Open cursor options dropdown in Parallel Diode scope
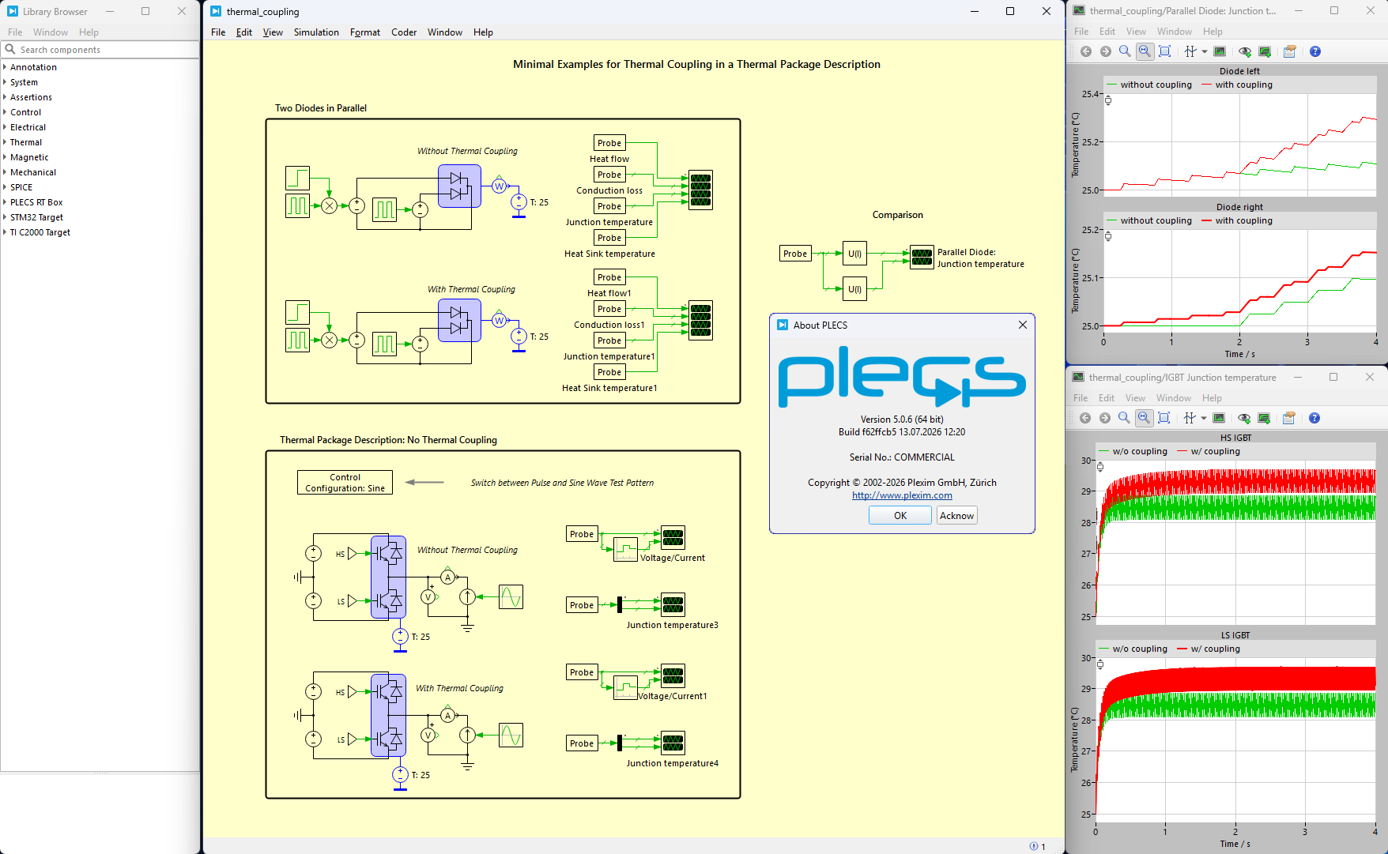Screen dimensions: 1388x854 pos(1205,51)
